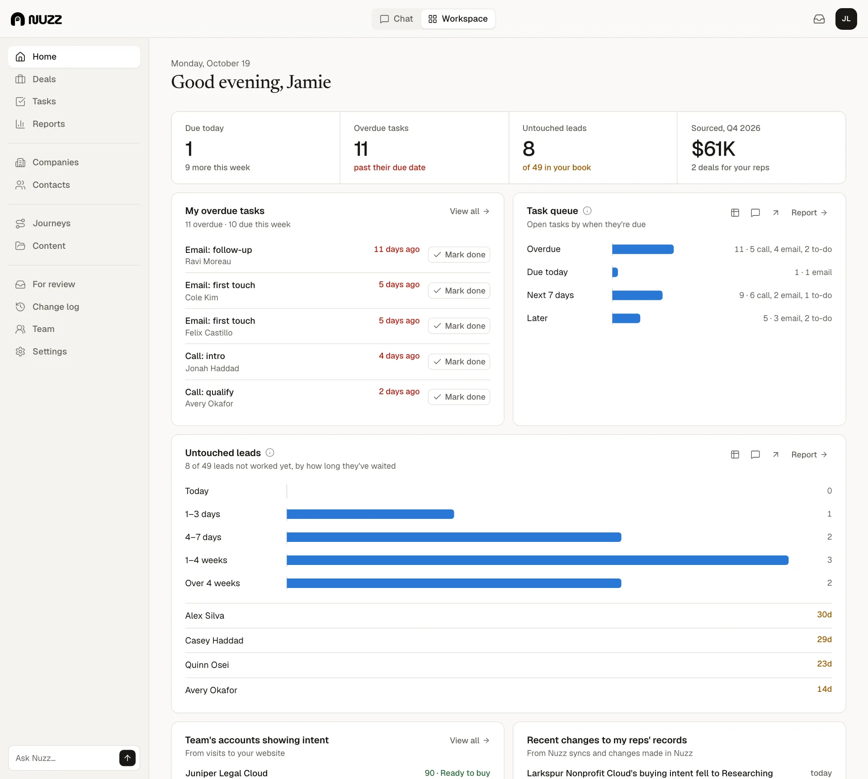This screenshot has height=779, width=868.
Task: Click the Over 4 weeks leads bar
Action: pos(454,583)
